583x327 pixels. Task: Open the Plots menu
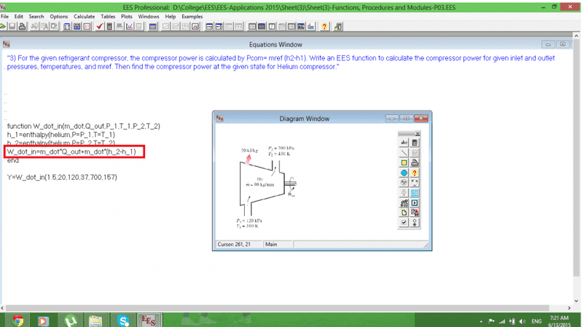pos(127,16)
